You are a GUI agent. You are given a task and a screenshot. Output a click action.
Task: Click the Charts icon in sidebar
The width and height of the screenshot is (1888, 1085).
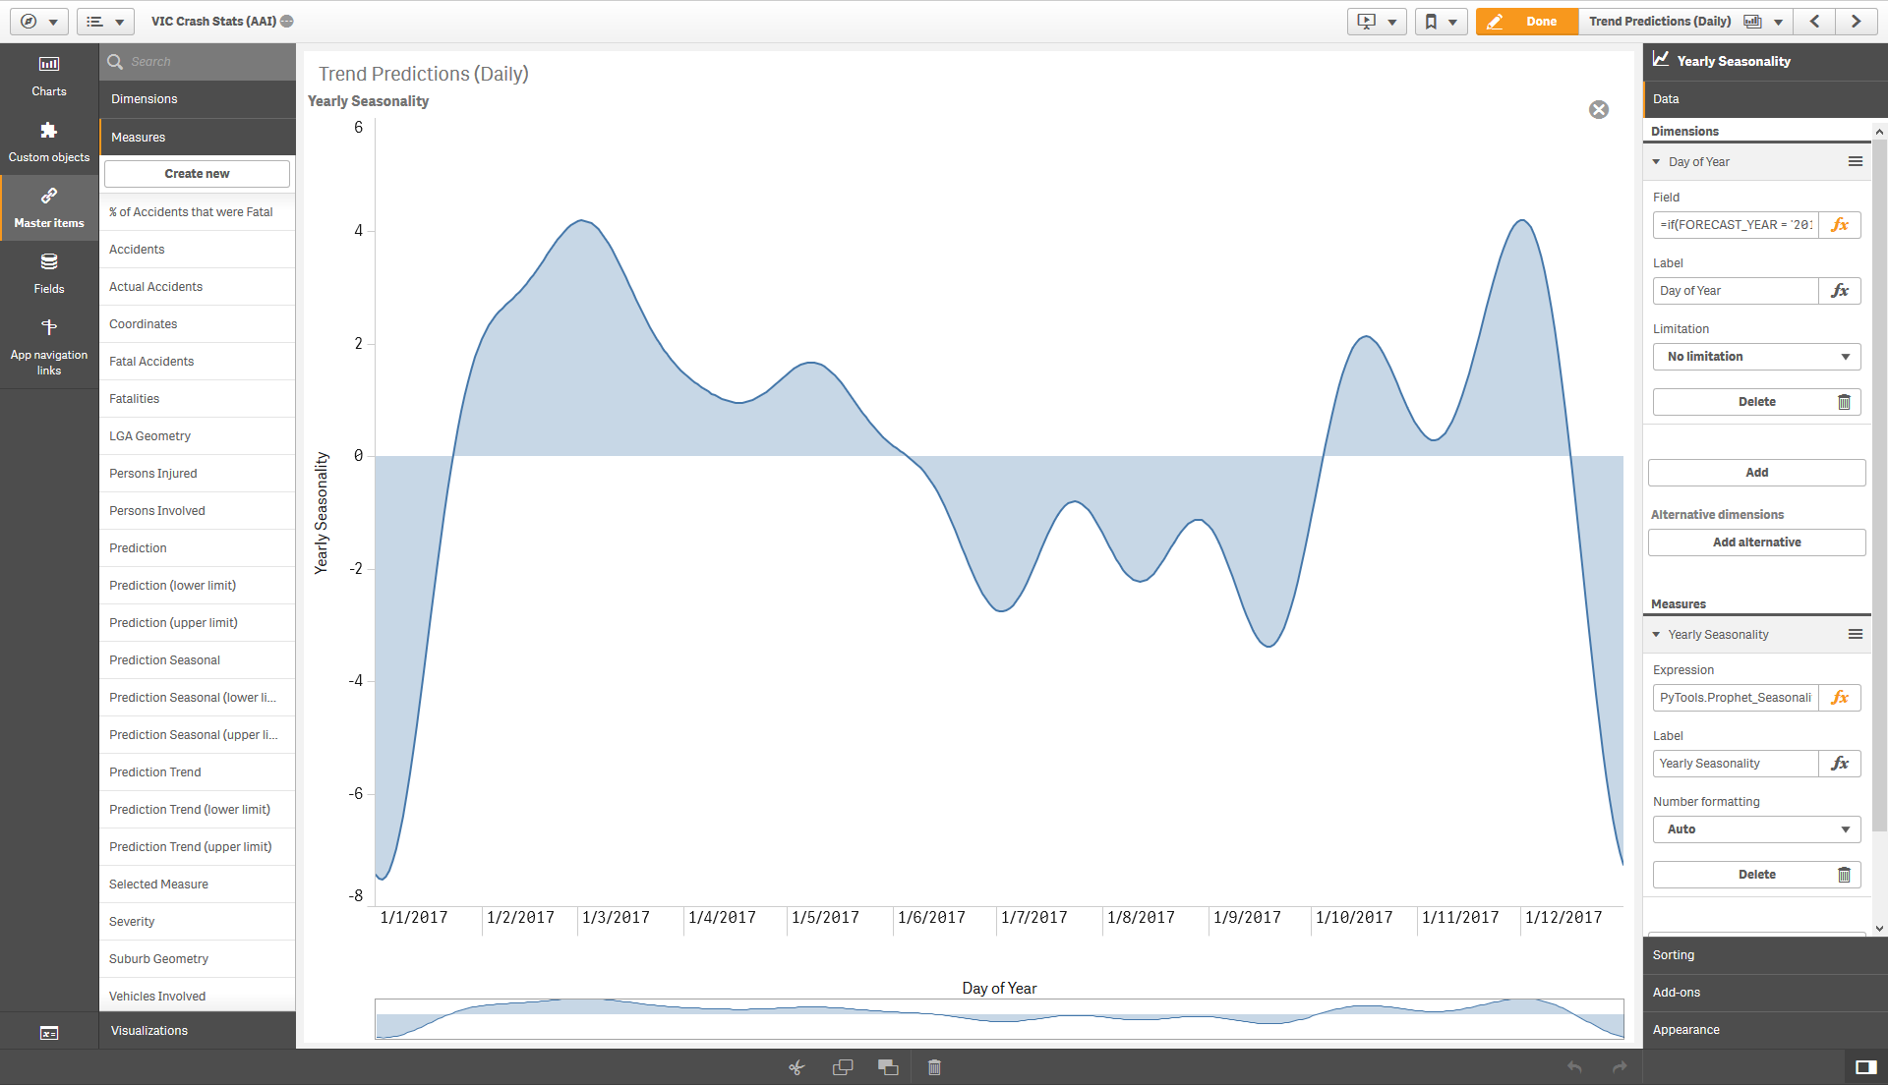pyautogui.click(x=49, y=73)
